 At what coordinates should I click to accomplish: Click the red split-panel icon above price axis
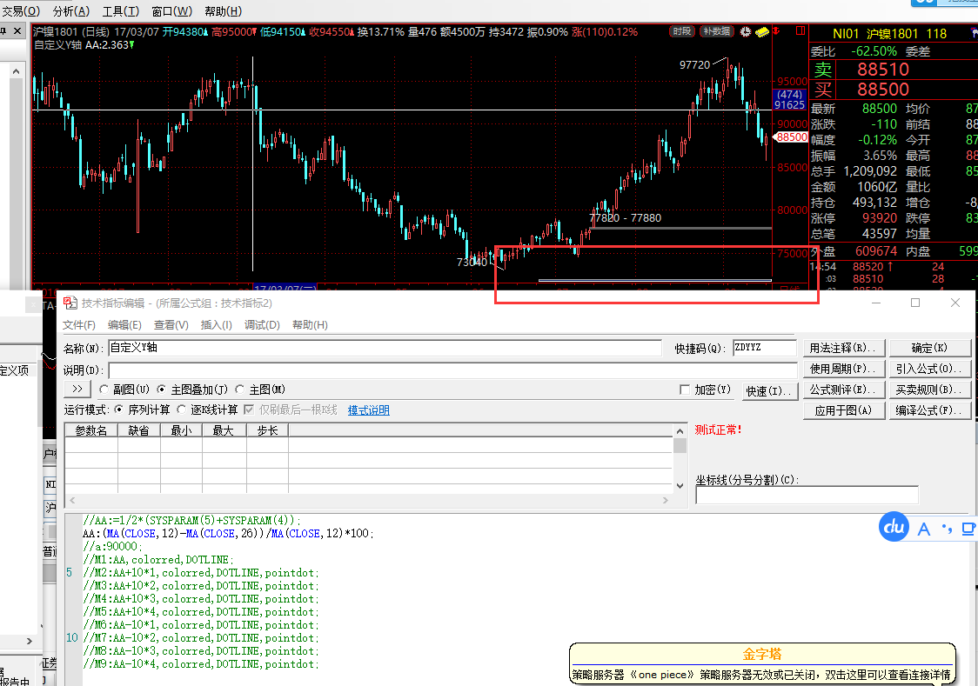[x=800, y=30]
